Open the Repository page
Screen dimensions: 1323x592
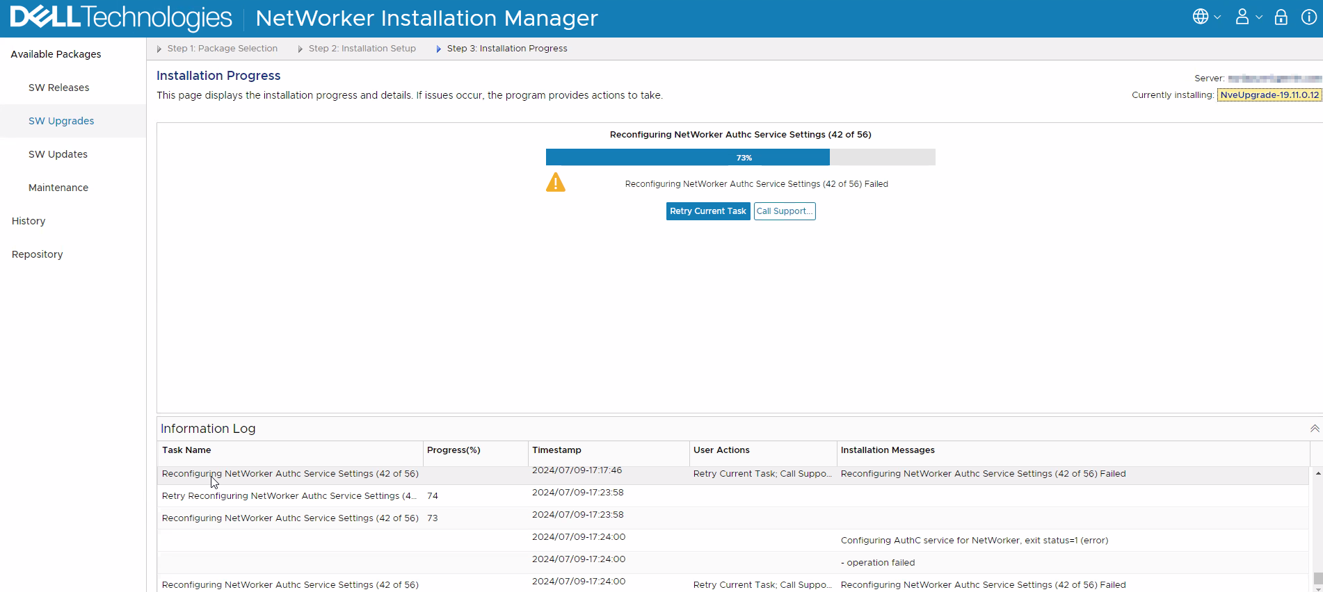[38, 254]
